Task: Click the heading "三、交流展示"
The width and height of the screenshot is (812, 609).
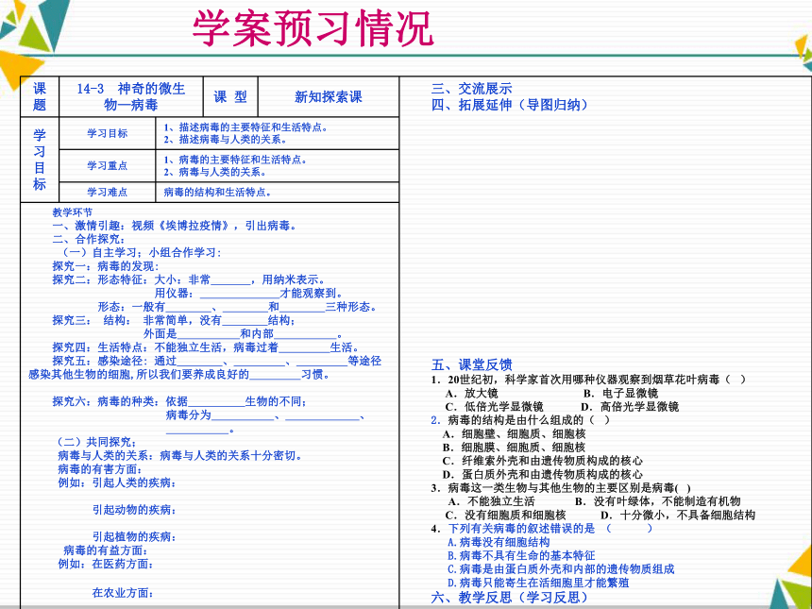Action: [x=472, y=89]
